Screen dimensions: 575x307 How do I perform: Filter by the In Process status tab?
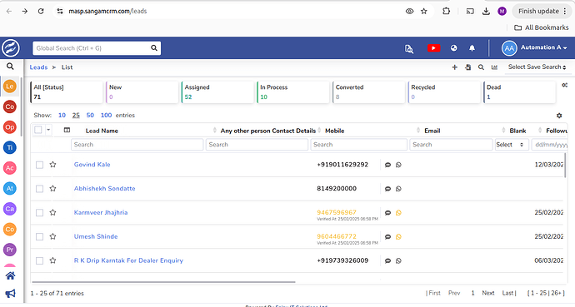(x=292, y=92)
